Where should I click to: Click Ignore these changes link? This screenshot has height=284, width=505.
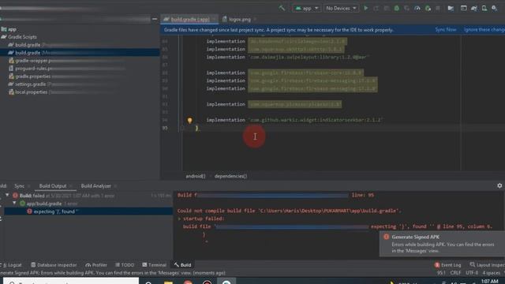pyautogui.click(x=484, y=30)
